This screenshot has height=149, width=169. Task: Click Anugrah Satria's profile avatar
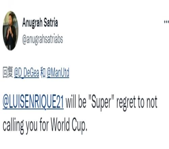click(x=10, y=30)
